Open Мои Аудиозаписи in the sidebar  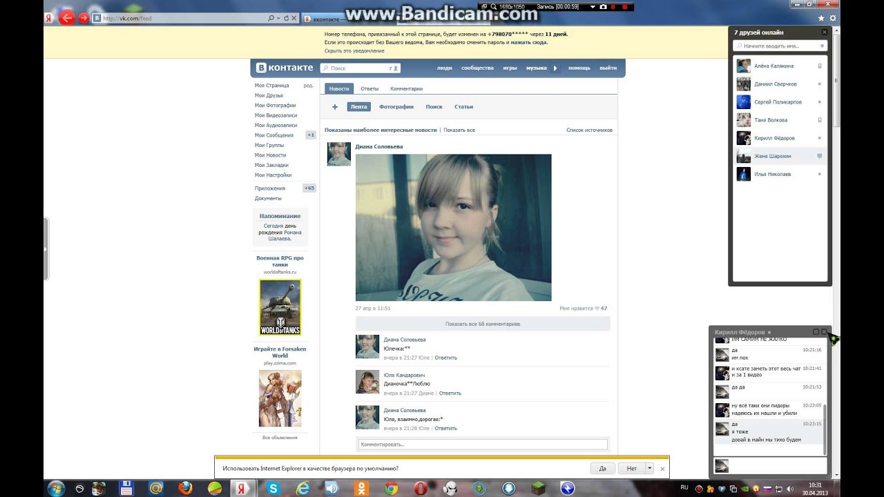pos(276,125)
